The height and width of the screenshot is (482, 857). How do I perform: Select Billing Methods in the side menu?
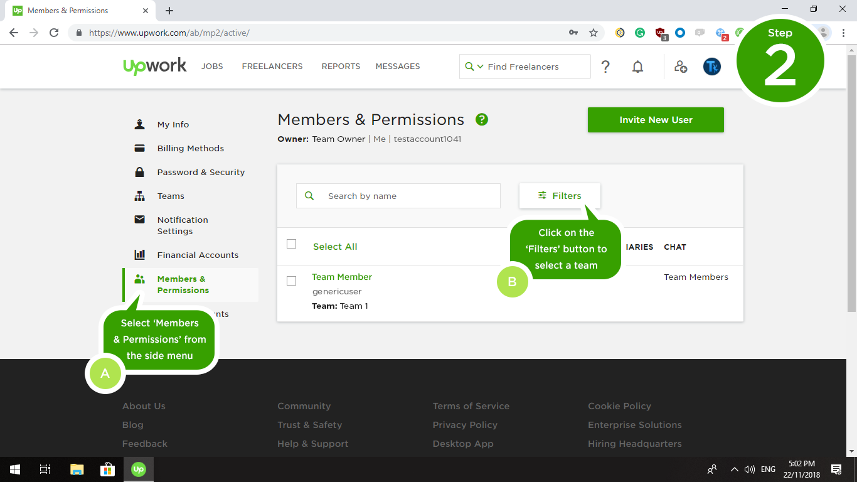coord(190,148)
